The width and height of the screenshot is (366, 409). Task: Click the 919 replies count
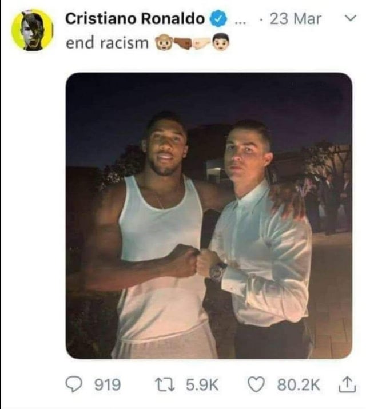(x=108, y=385)
